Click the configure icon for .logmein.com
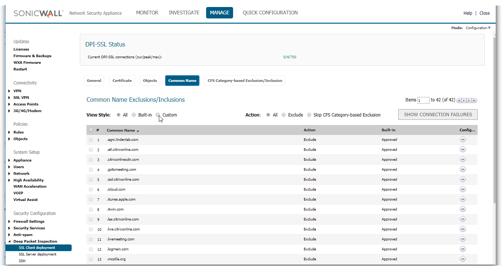 coord(462,249)
